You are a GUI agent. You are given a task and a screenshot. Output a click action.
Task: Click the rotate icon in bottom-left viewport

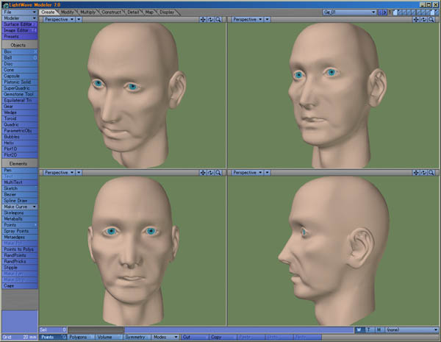(x=209, y=173)
